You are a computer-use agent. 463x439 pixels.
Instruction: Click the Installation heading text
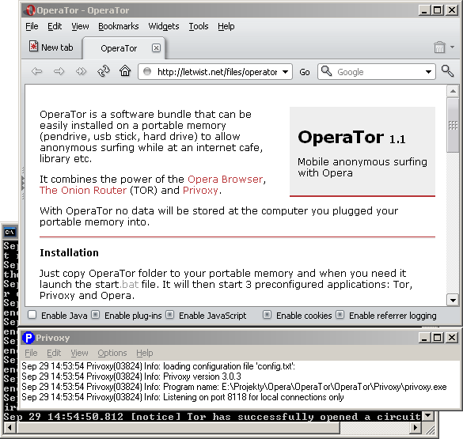tap(69, 253)
